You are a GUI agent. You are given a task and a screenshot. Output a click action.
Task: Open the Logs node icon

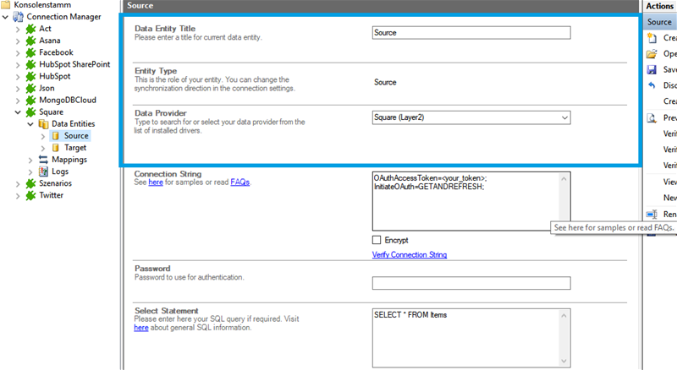click(x=44, y=171)
